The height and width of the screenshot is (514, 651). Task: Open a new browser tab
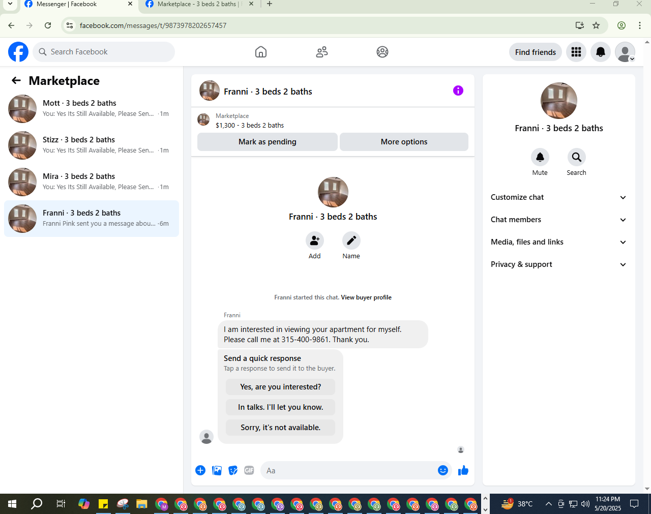coord(270,4)
